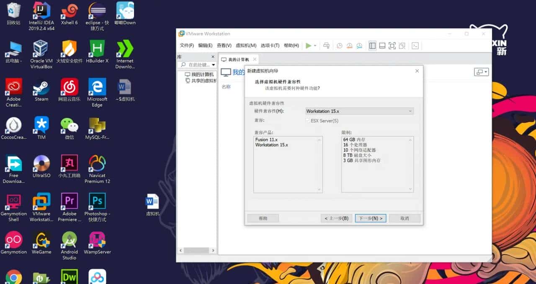Screen dimensions: 536x284
Task: Click the 帮助 button in the wizard
Action: click(x=263, y=218)
